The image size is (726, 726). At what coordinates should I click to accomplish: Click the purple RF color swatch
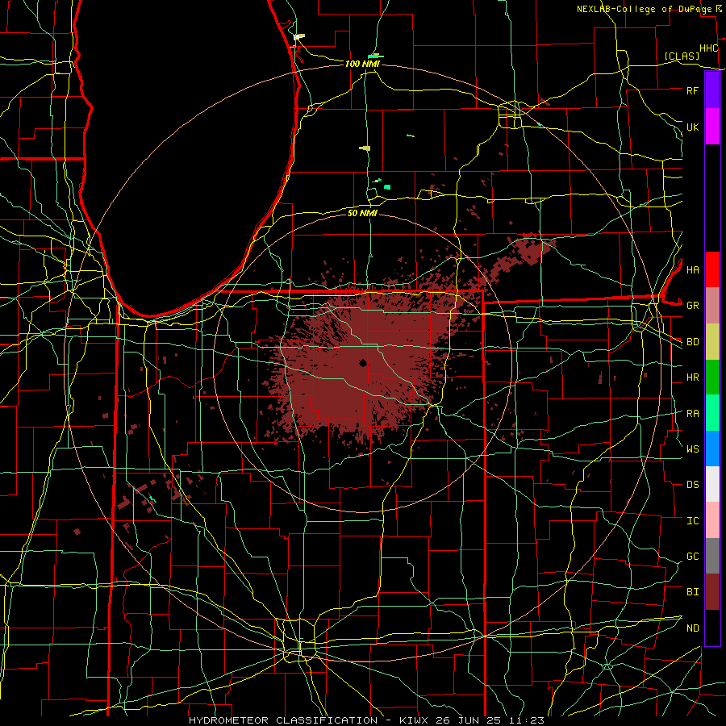pos(712,90)
